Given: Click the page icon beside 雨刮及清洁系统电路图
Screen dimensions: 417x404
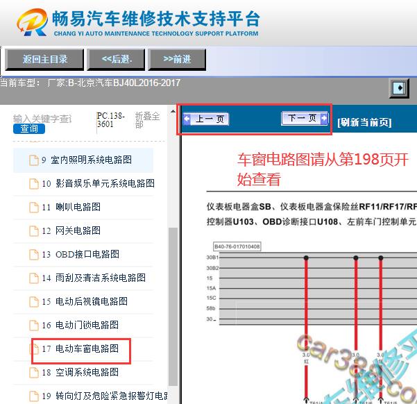Looking at the screenshot, I should tap(34, 278).
